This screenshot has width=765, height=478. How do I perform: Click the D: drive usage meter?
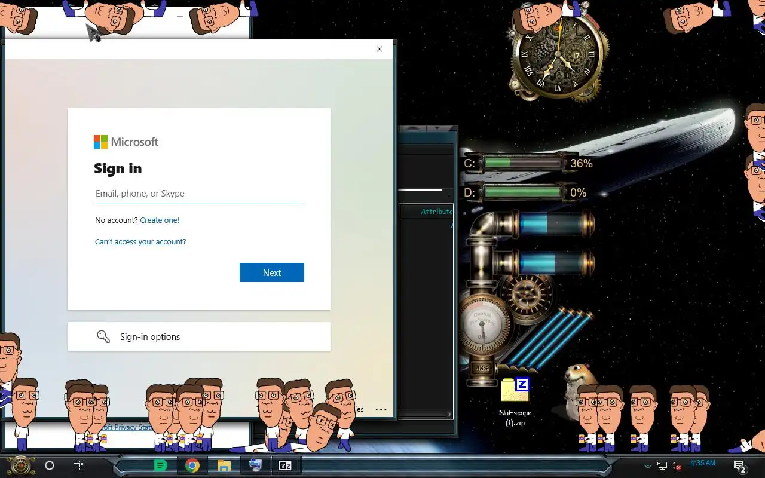click(522, 192)
